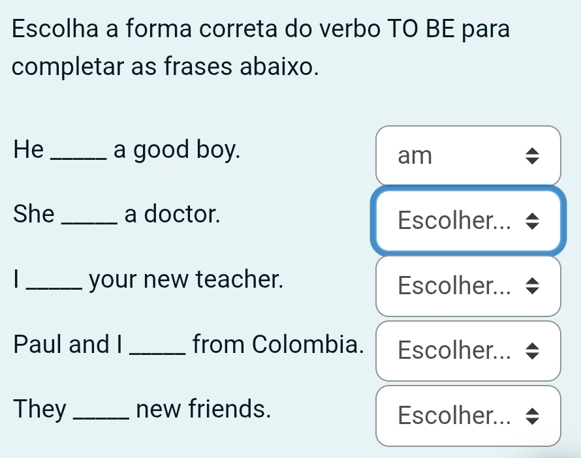581x458 pixels.
Task: Open the dropdown showing "am"
Action: [x=467, y=156]
